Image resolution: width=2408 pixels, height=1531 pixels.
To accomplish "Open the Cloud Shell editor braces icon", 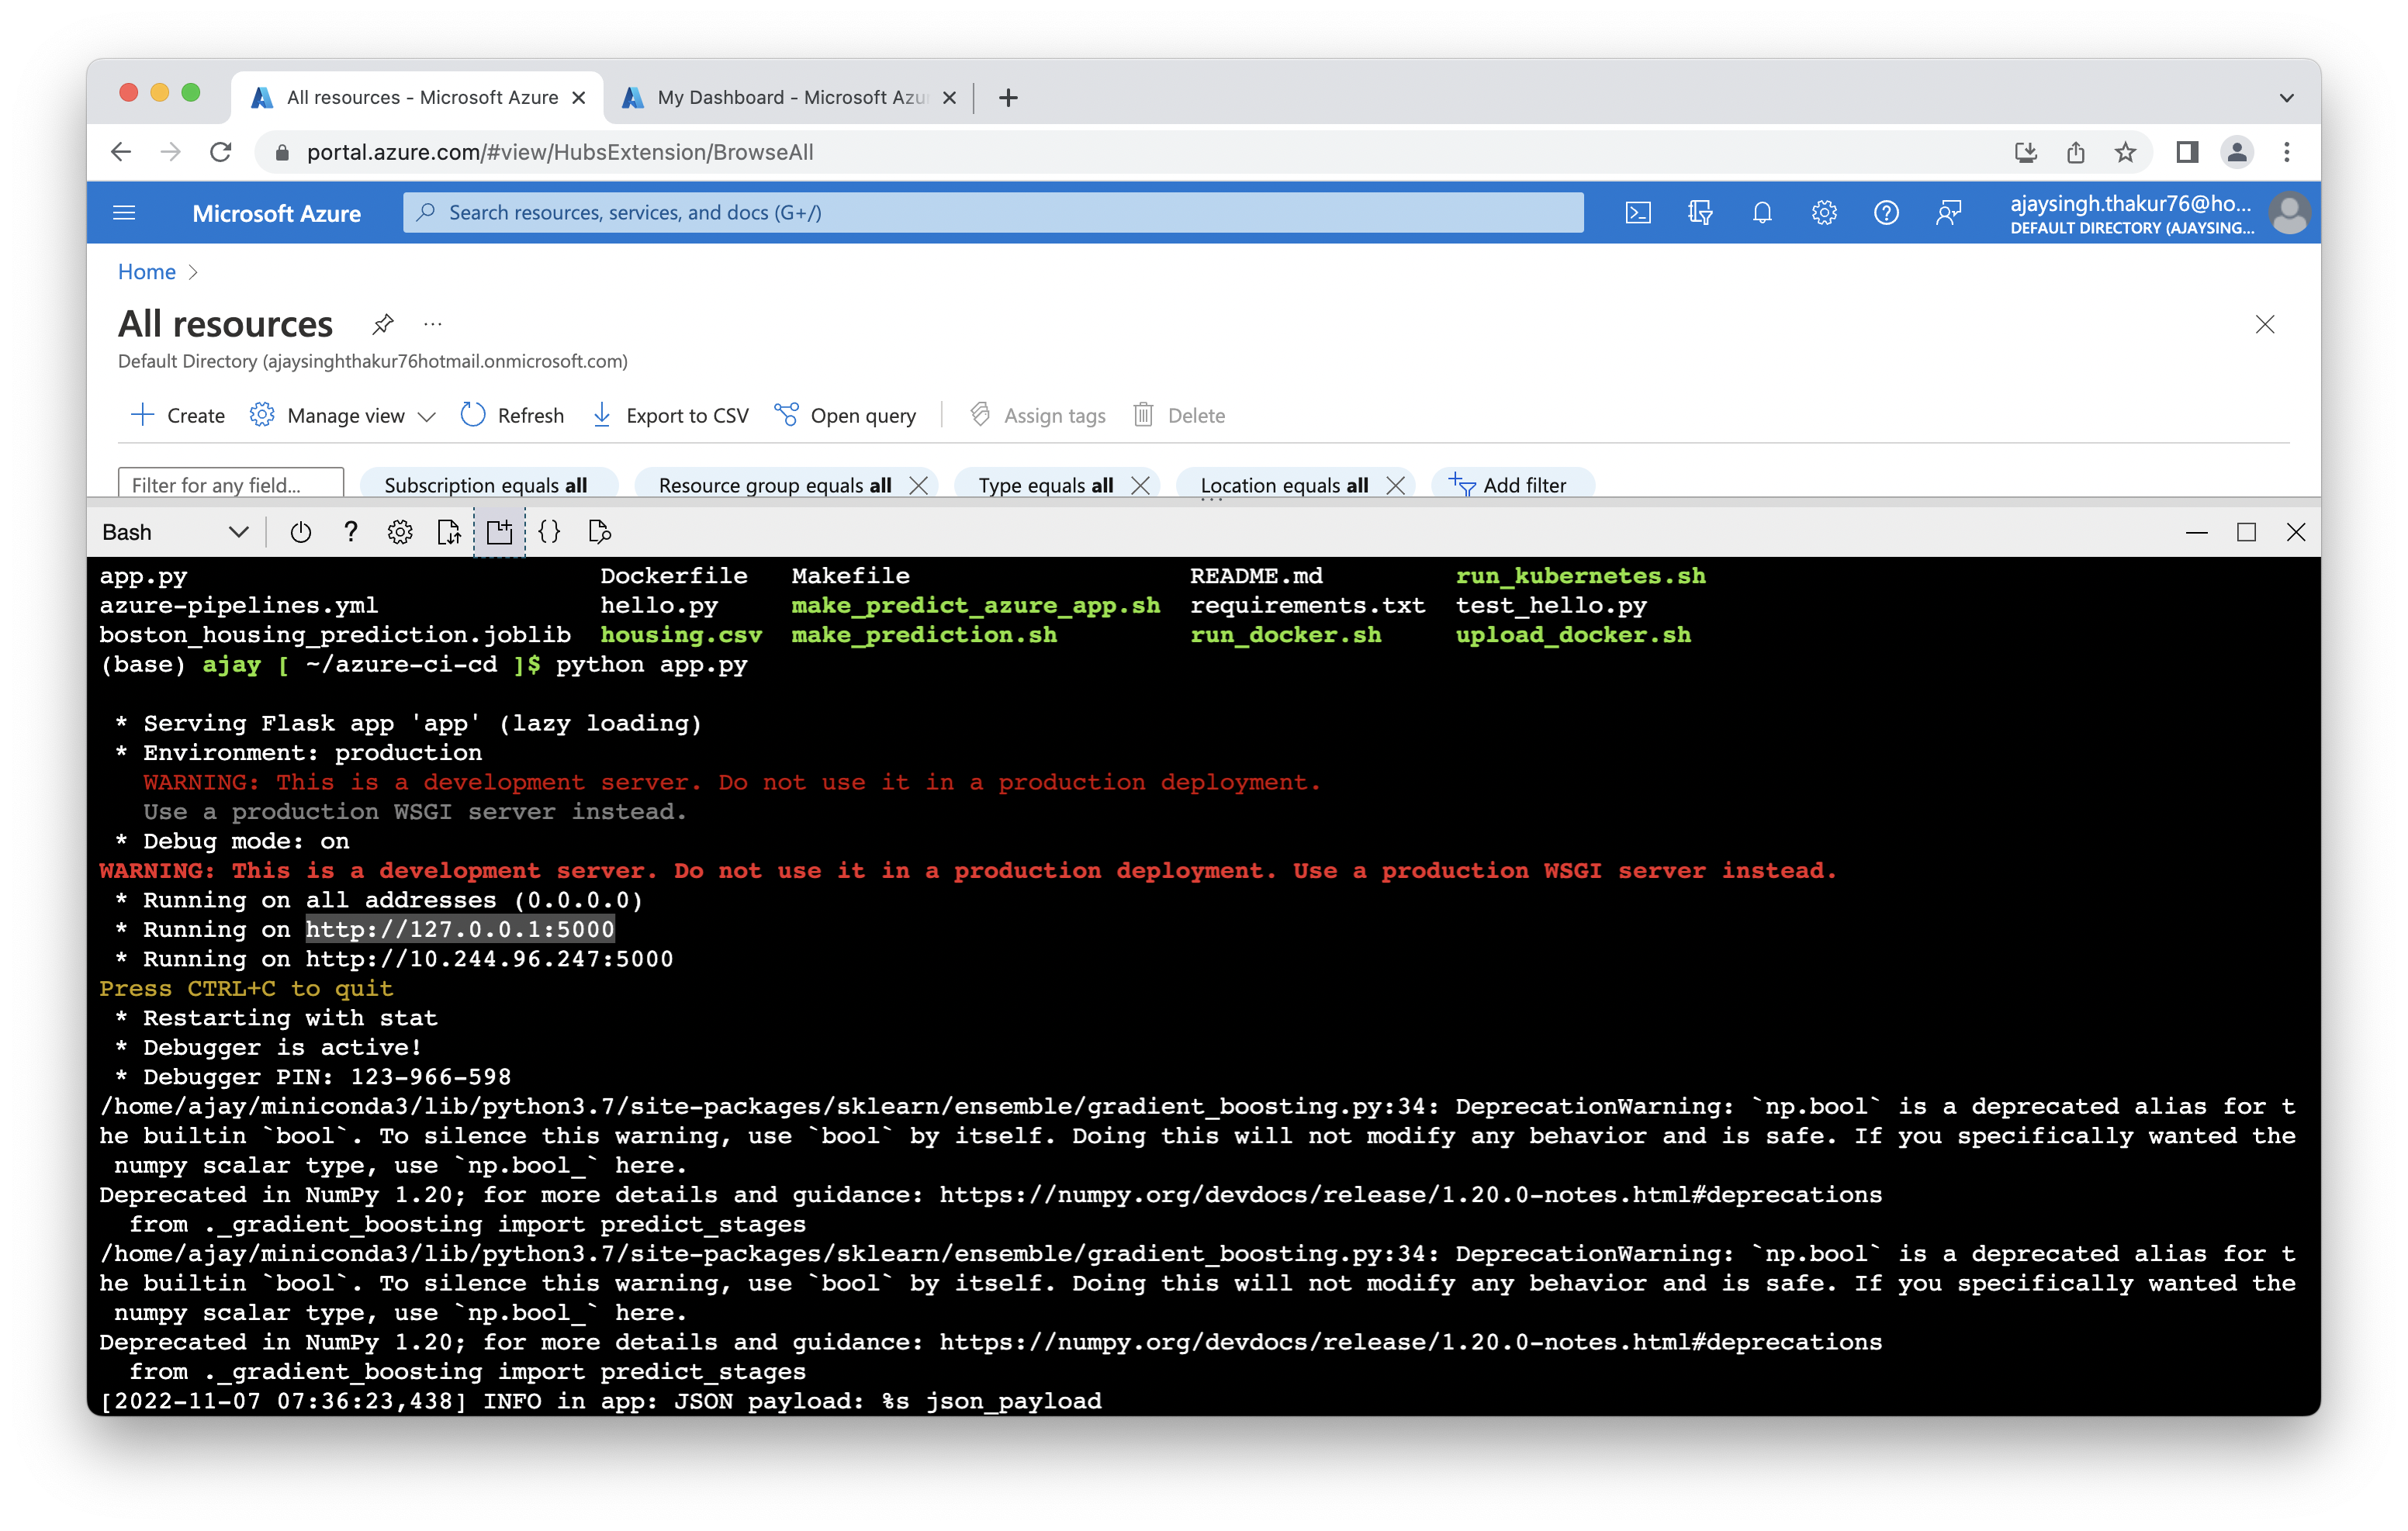I will tap(549, 532).
